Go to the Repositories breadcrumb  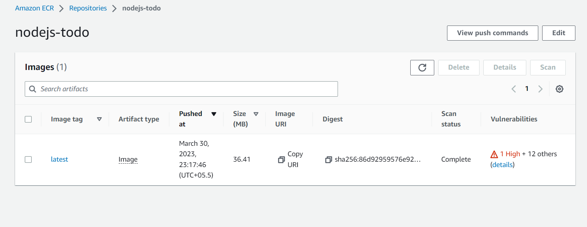pyautogui.click(x=88, y=8)
